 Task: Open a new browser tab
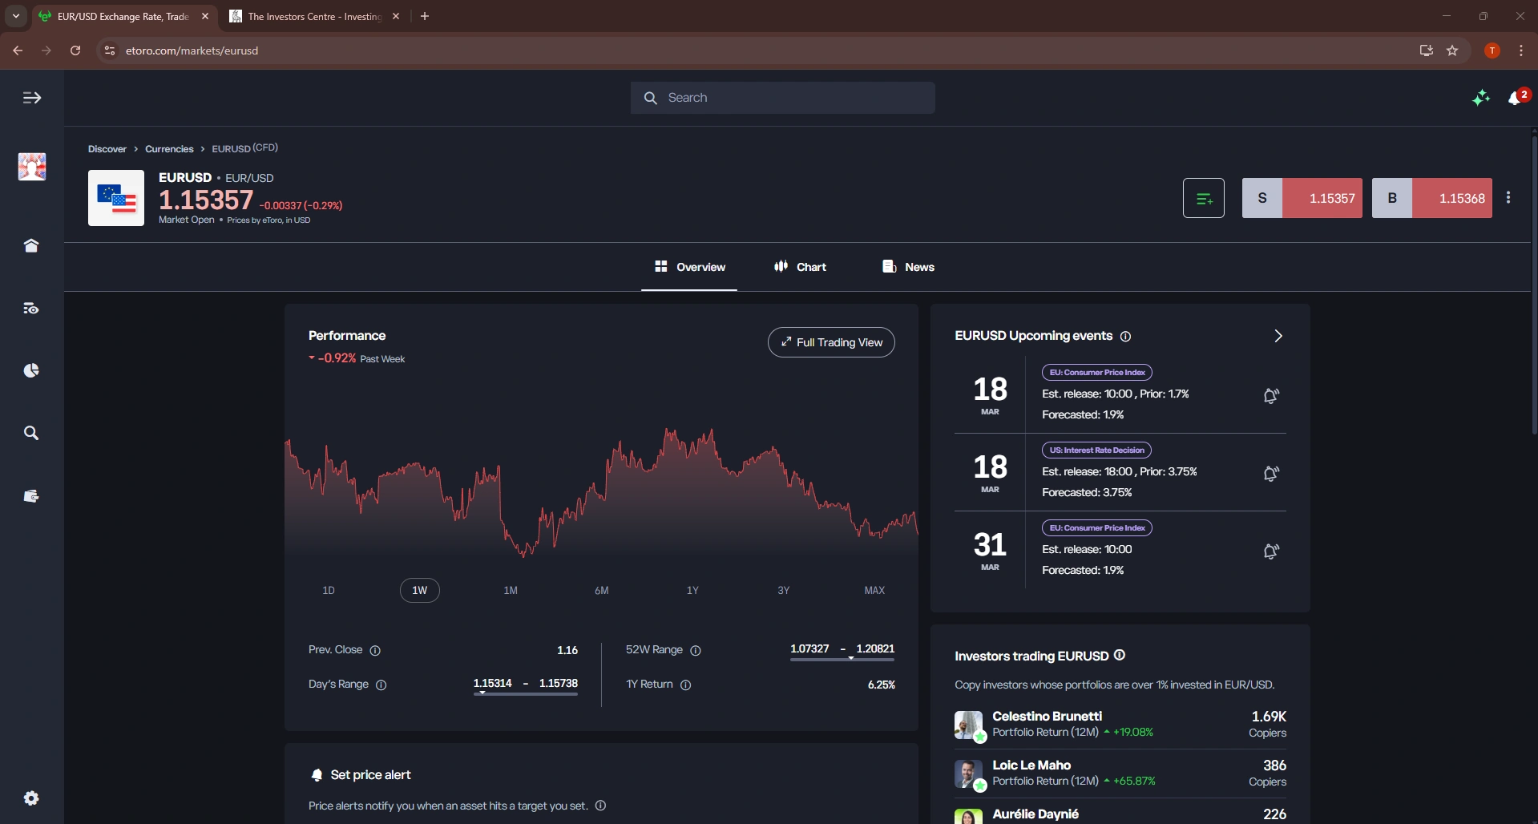(425, 16)
